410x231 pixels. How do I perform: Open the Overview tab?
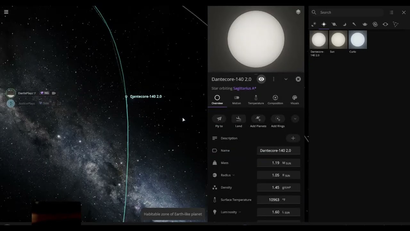(x=217, y=100)
